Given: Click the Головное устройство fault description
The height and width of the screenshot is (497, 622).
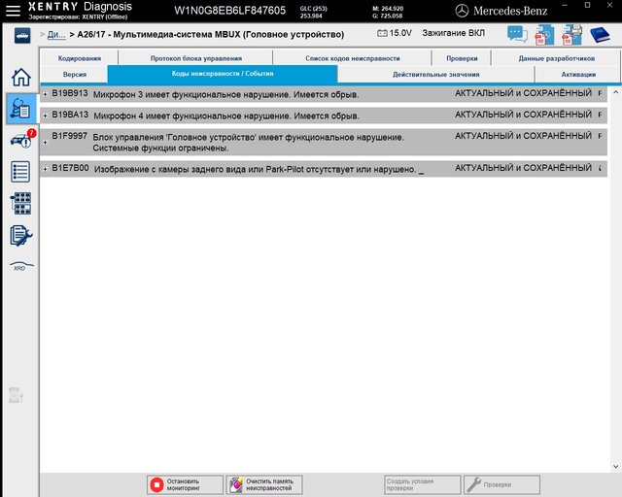Looking at the screenshot, I should pyautogui.click(x=249, y=143).
